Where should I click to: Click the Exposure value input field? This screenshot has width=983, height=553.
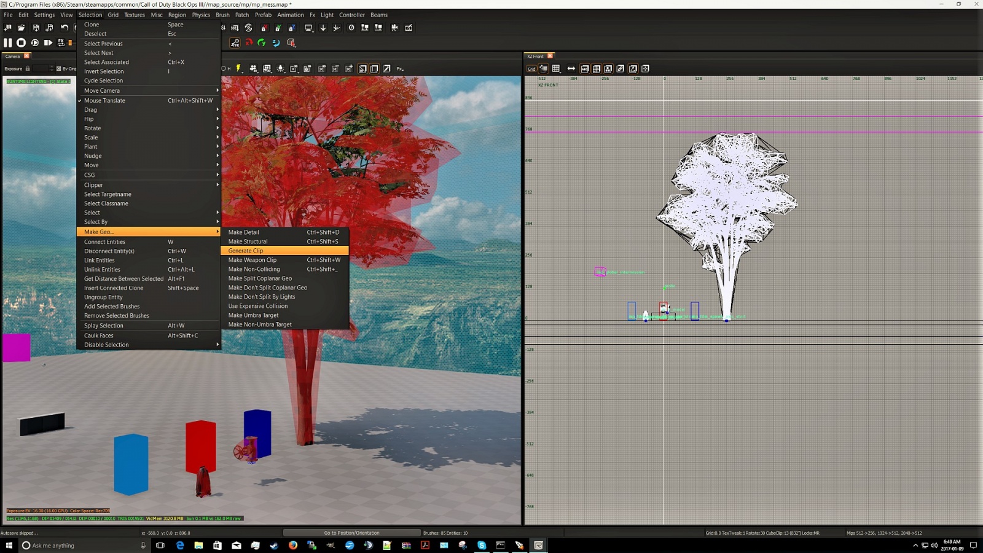pyautogui.click(x=41, y=69)
